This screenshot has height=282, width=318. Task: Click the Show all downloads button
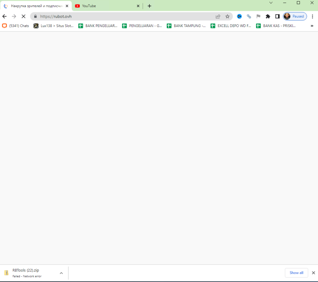tap(297, 273)
